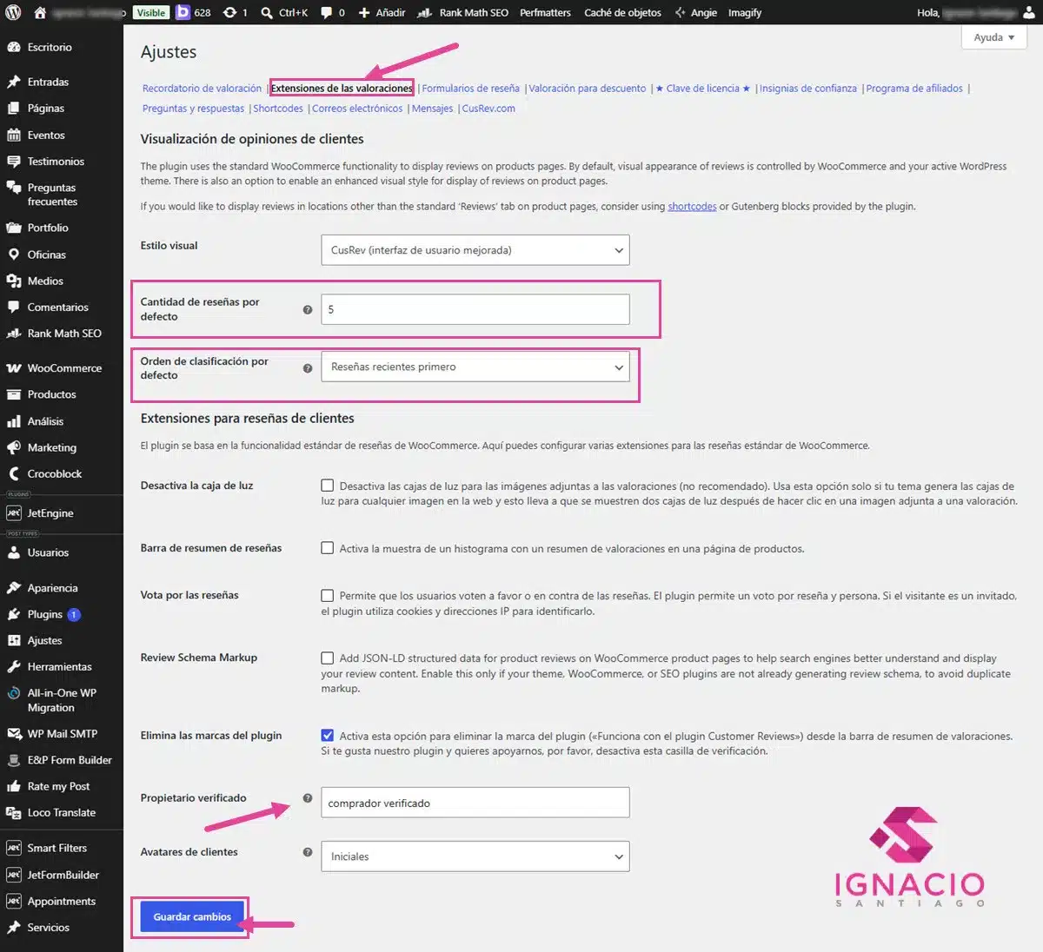Open Crocoblock sidebar icon
Viewport: 1043px width, 952px height.
point(14,473)
